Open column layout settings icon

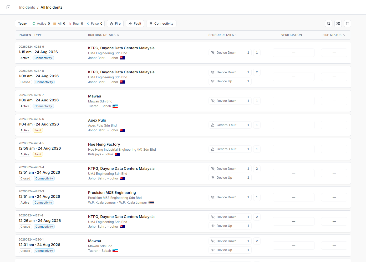coord(348,24)
